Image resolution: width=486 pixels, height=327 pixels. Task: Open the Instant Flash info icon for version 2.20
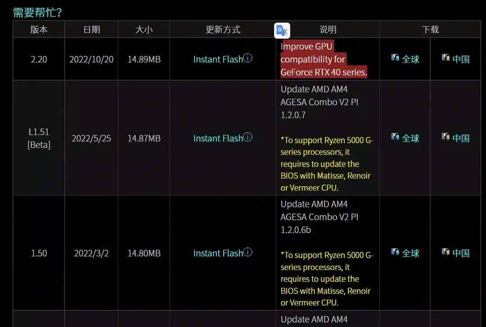point(248,57)
